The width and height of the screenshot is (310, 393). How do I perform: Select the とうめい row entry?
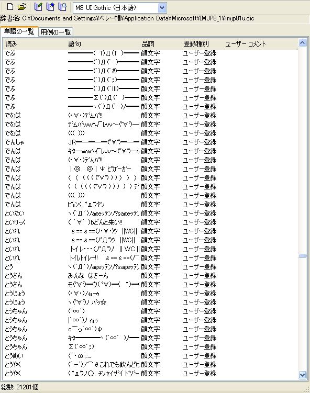point(150,356)
